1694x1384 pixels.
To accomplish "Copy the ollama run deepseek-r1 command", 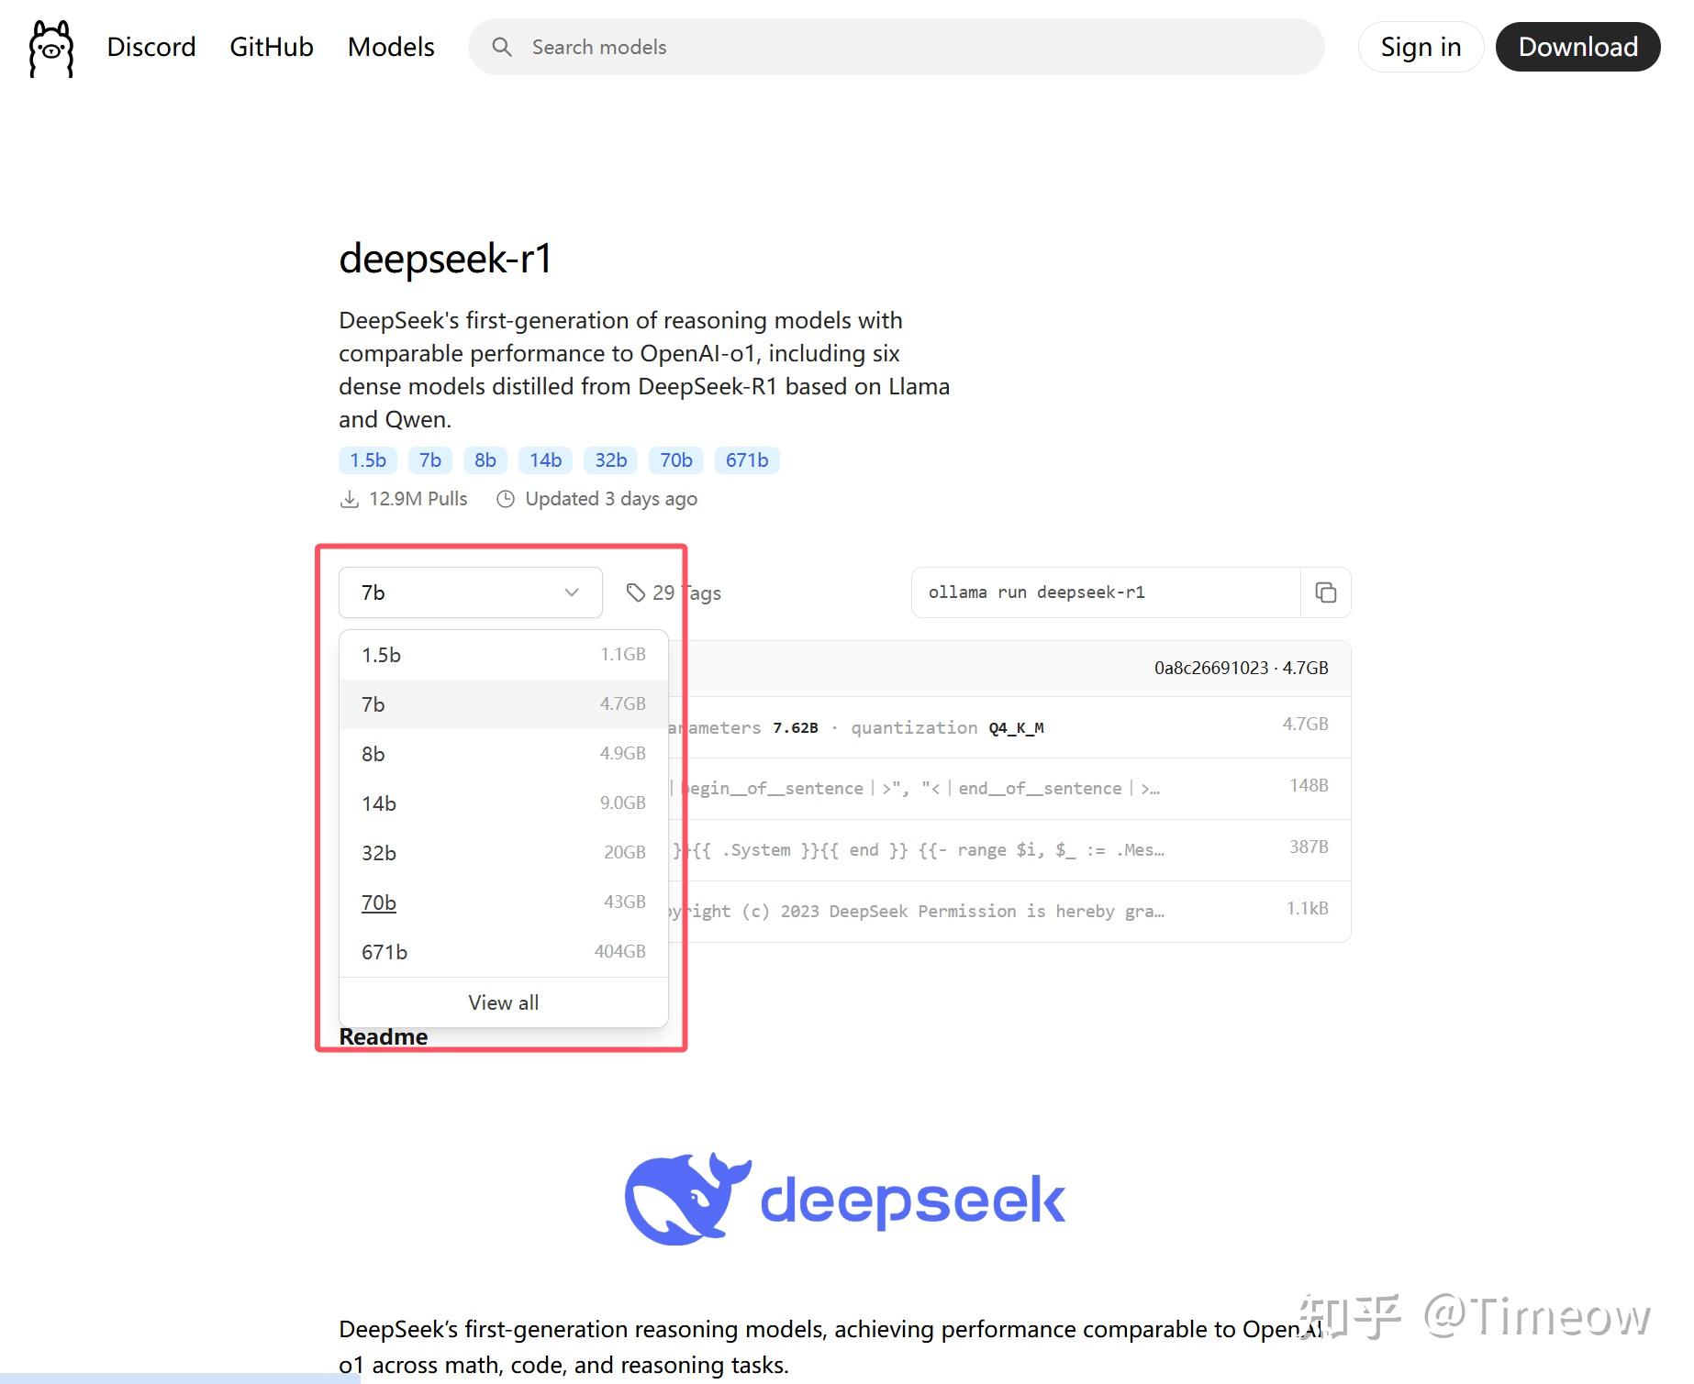I will tap(1325, 592).
